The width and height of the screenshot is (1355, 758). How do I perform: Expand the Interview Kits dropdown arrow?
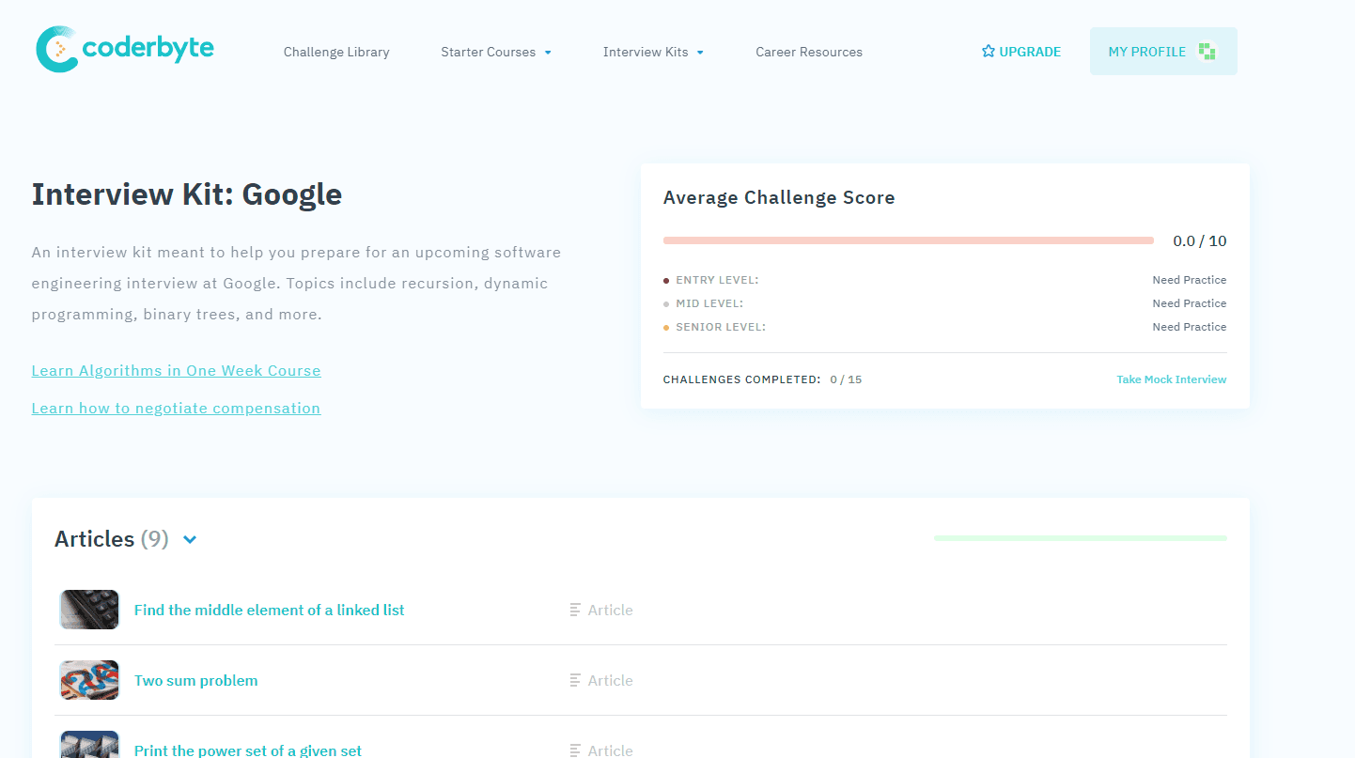click(700, 53)
